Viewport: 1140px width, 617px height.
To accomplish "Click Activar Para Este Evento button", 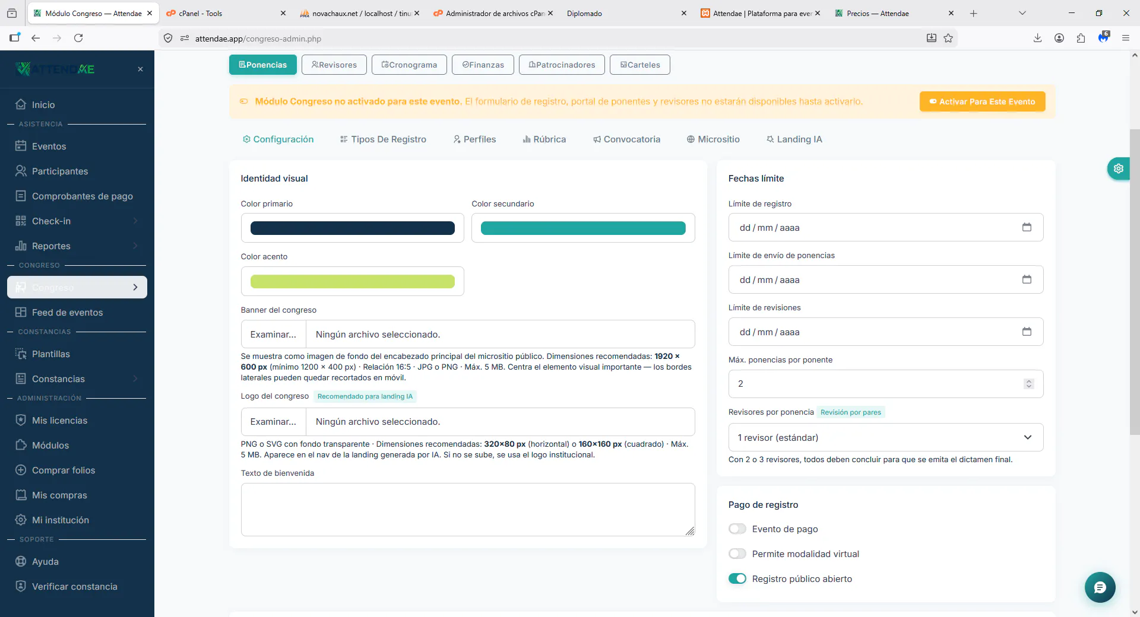I will (x=982, y=101).
